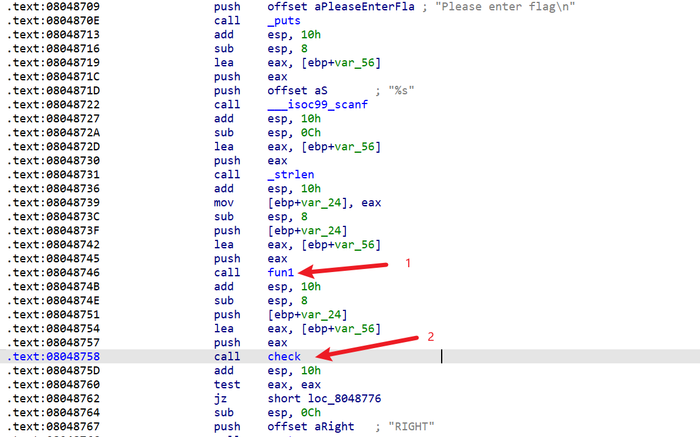Select address .text:08048709
700x437 pixels.
(53, 7)
